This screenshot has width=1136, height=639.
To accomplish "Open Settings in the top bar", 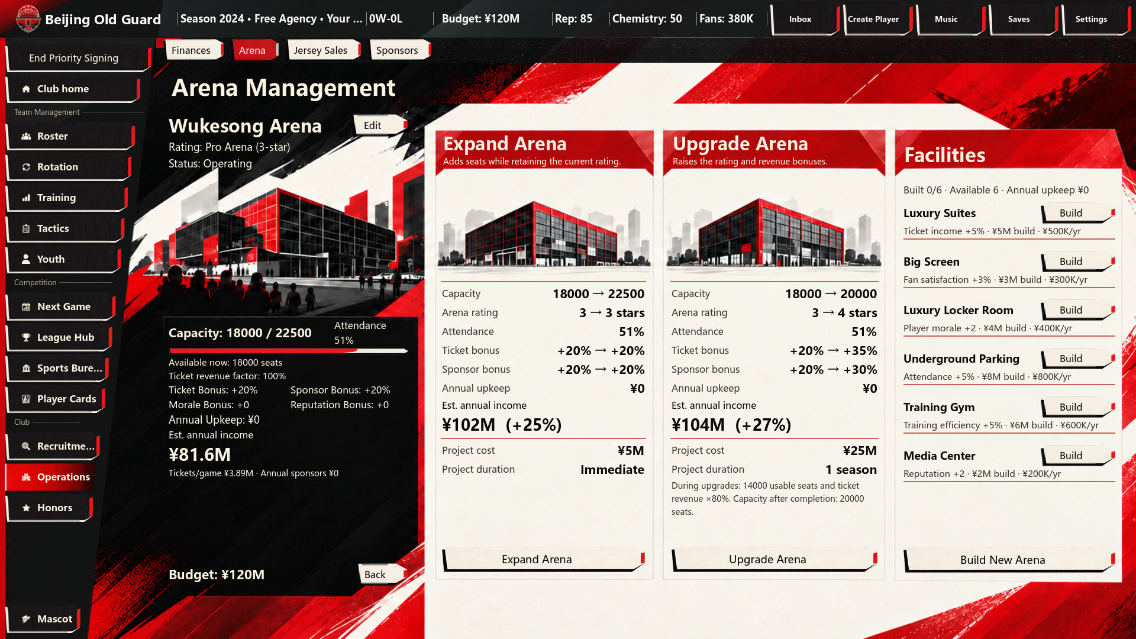I will 1096,19.
